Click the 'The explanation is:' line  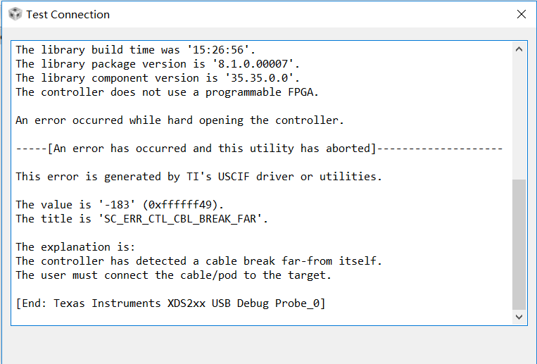tap(75, 247)
